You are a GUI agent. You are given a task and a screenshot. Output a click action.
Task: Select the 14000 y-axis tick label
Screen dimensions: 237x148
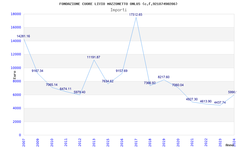point(16,41)
